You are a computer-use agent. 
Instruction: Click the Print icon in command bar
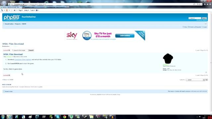coord(15,10)
